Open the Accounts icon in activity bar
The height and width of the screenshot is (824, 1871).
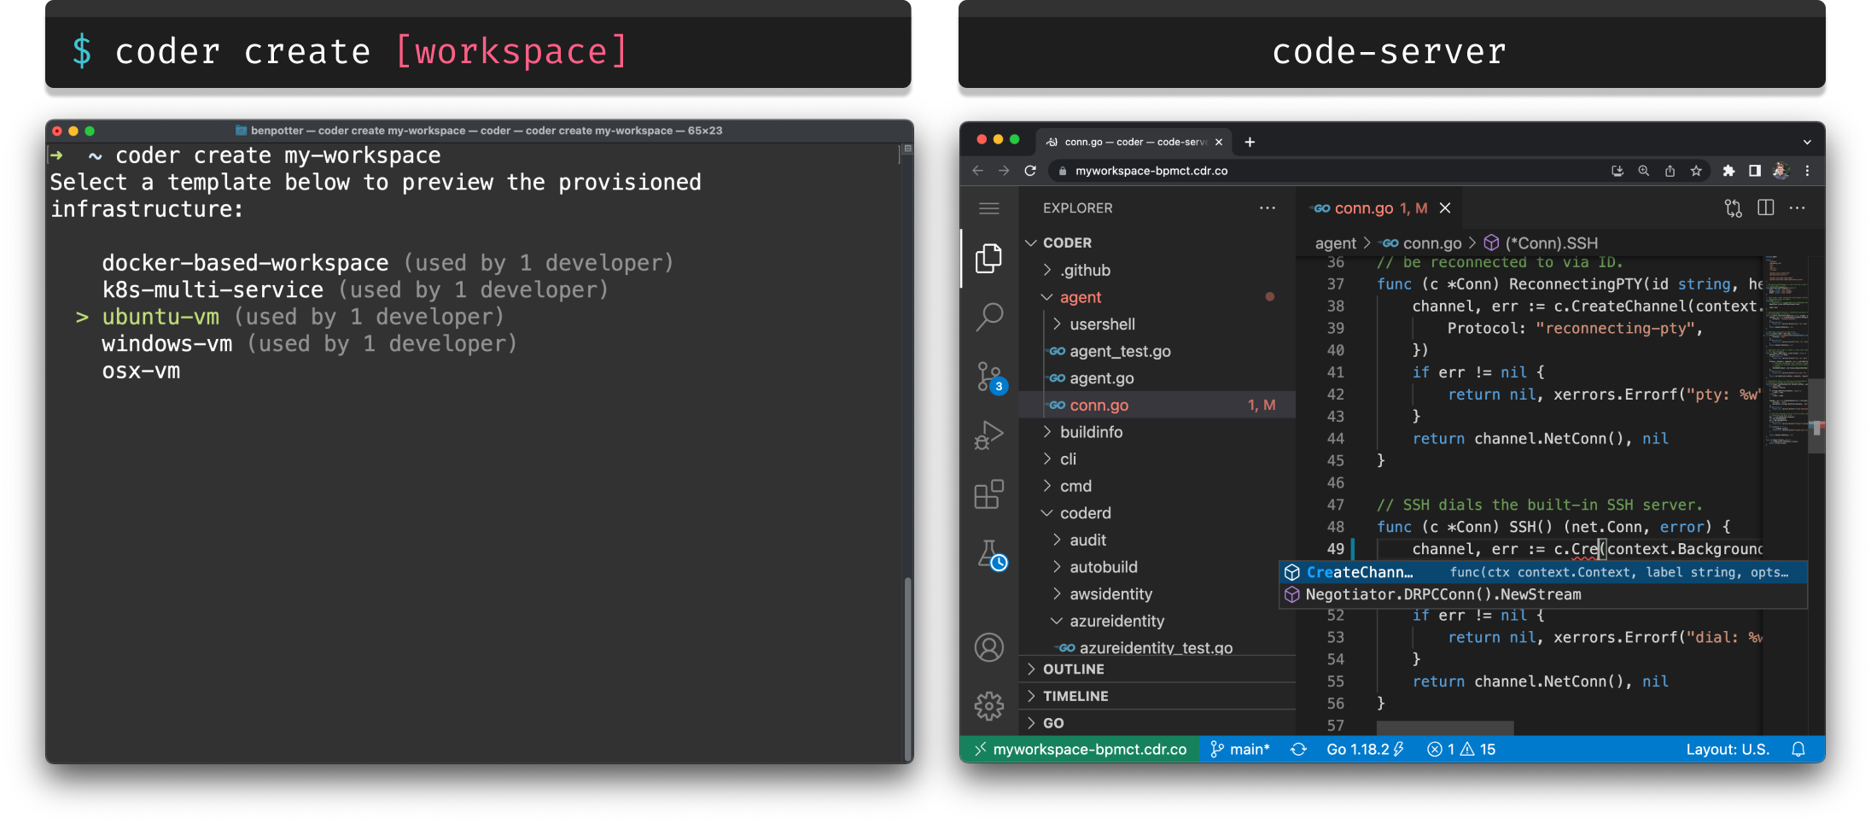pos(988,647)
